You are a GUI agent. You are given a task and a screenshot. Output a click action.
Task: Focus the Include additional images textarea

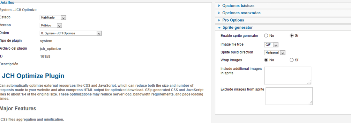tap(288, 76)
